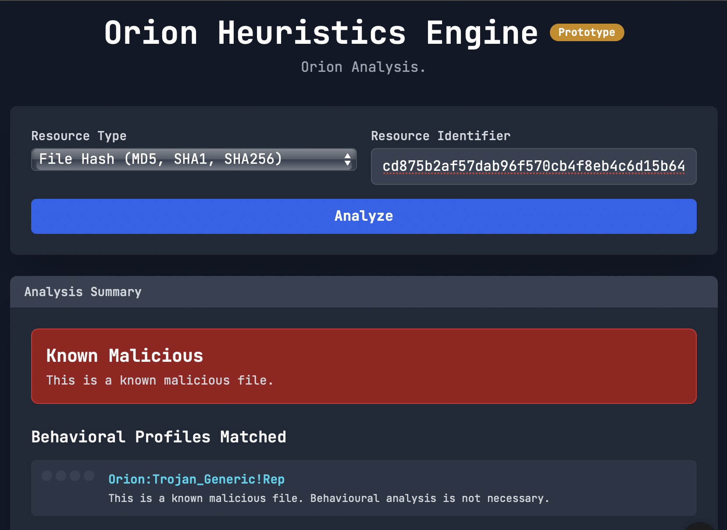The image size is (727, 530).
Task: Click the Resource Type label
Action: pyautogui.click(x=79, y=136)
